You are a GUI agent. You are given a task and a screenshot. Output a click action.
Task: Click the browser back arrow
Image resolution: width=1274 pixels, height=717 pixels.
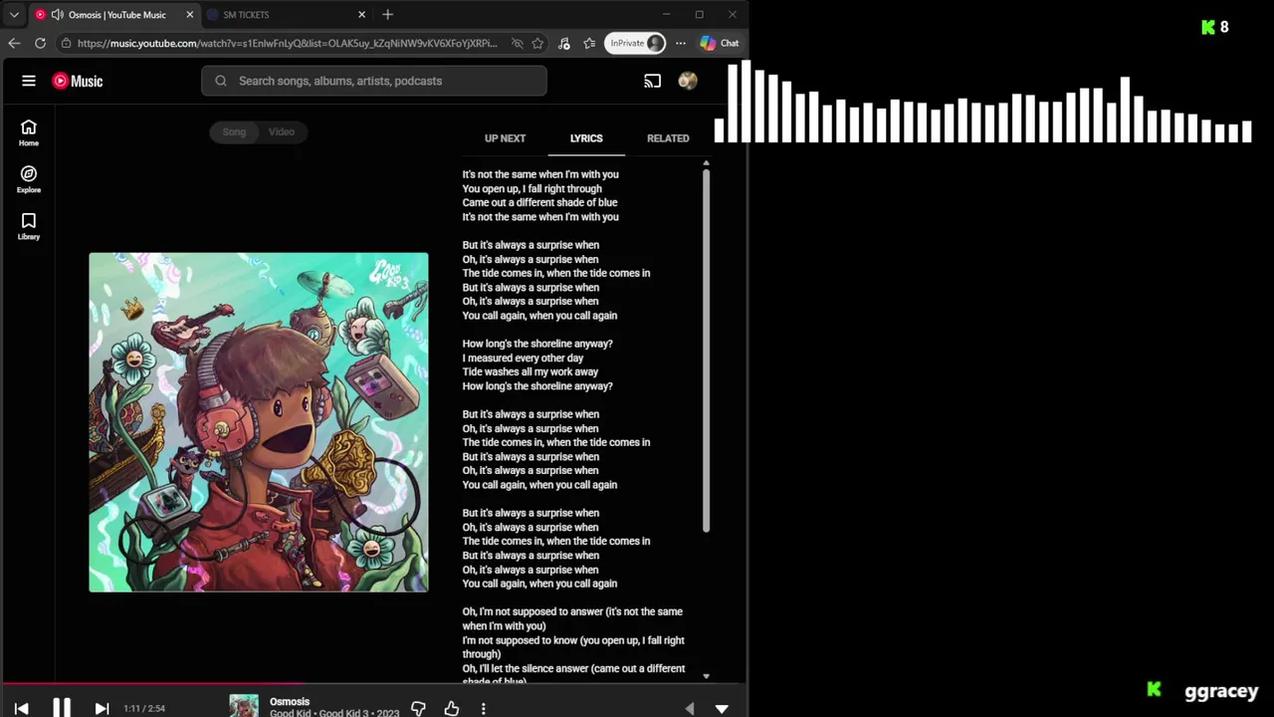(14, 43)
